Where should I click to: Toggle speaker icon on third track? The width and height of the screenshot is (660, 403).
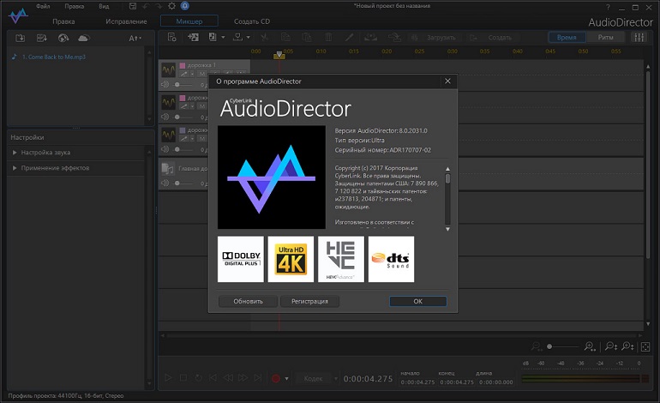coord(165,149)
